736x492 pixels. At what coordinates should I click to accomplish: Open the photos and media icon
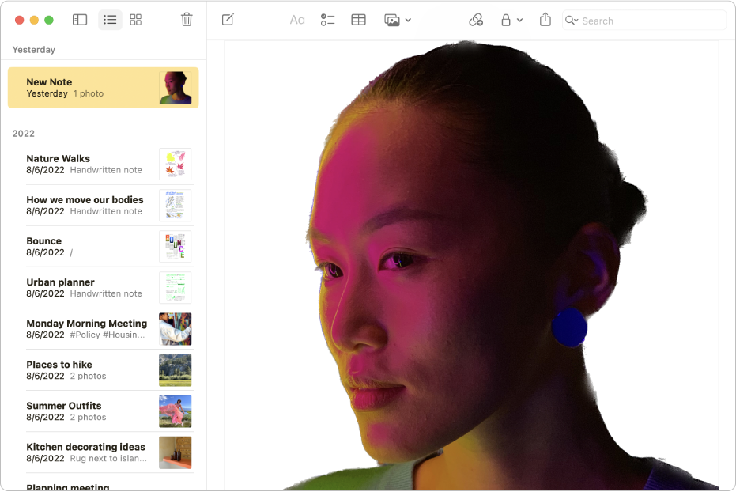click(391, 20)
